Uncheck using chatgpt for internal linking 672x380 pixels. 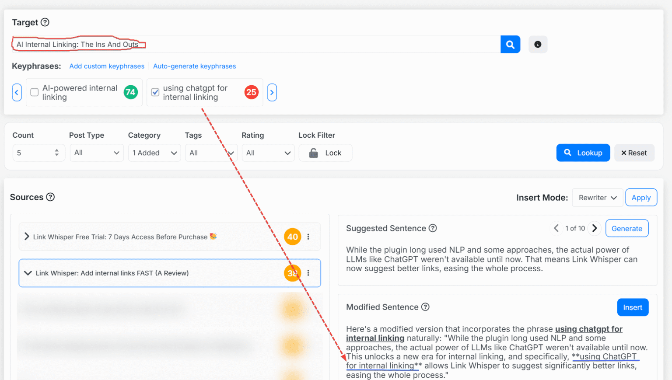155,92
